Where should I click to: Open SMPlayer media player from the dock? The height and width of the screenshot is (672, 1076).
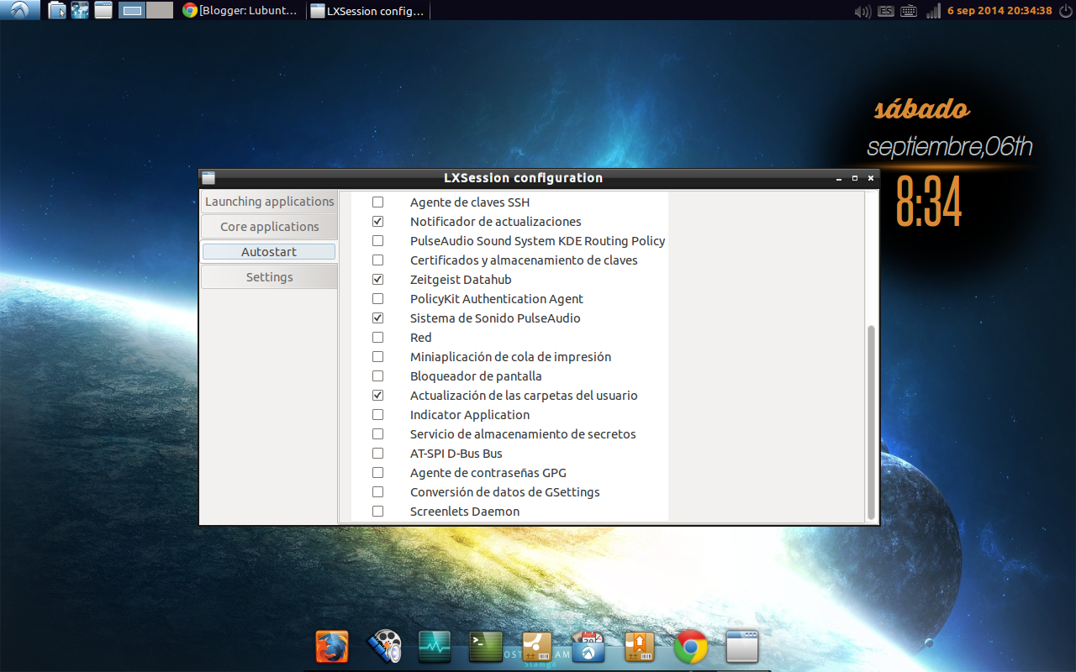pyautogui.click(x=382, y=647)
